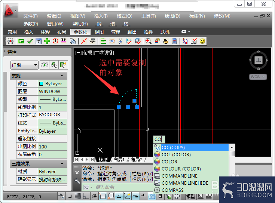Select the zoom magnifier toolbar icon
Image resolution: width=275 pixels, height=203 pixels.
click(x=149, y=41)
